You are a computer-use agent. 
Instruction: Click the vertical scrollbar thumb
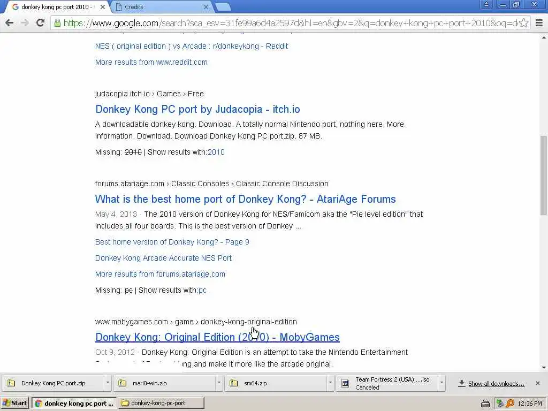point(544,176)
